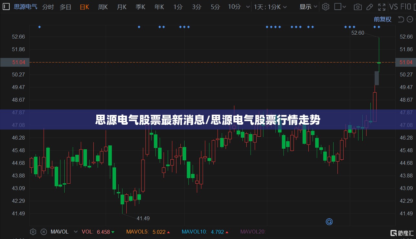Select the 季K quarterly candlestick tab

(141, 6)
